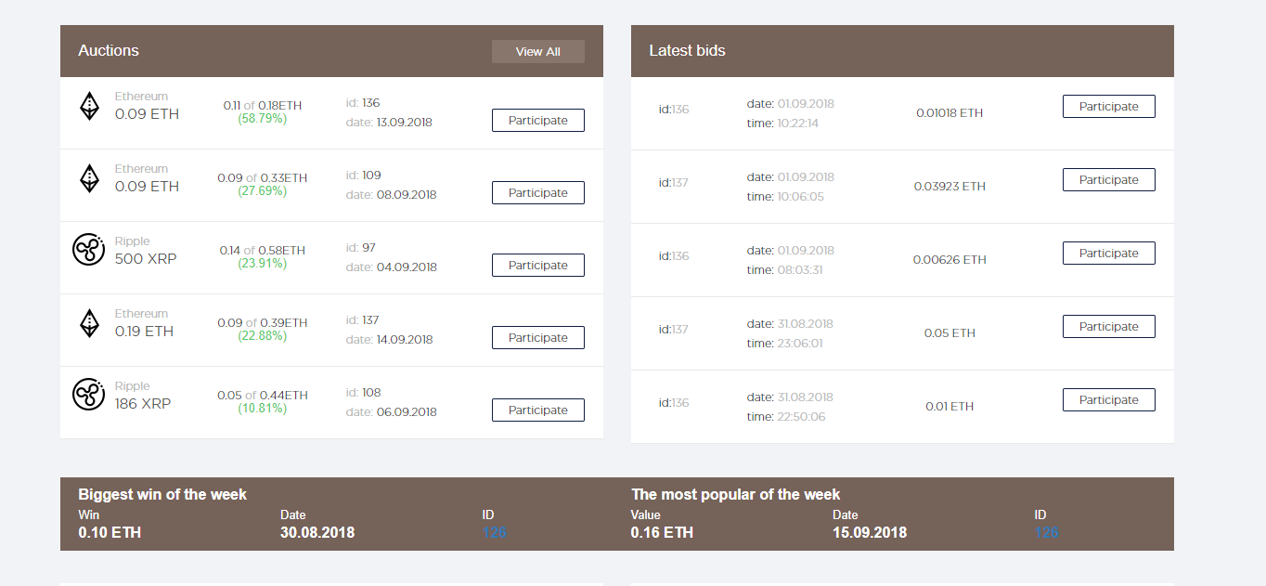The image size is (1266, 586).
Task: Click the Latest bids panel header
Action: (901, 51)
